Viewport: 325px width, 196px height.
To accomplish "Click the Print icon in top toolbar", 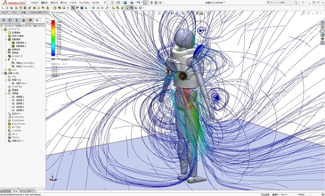I will click(x=132, y=3).
